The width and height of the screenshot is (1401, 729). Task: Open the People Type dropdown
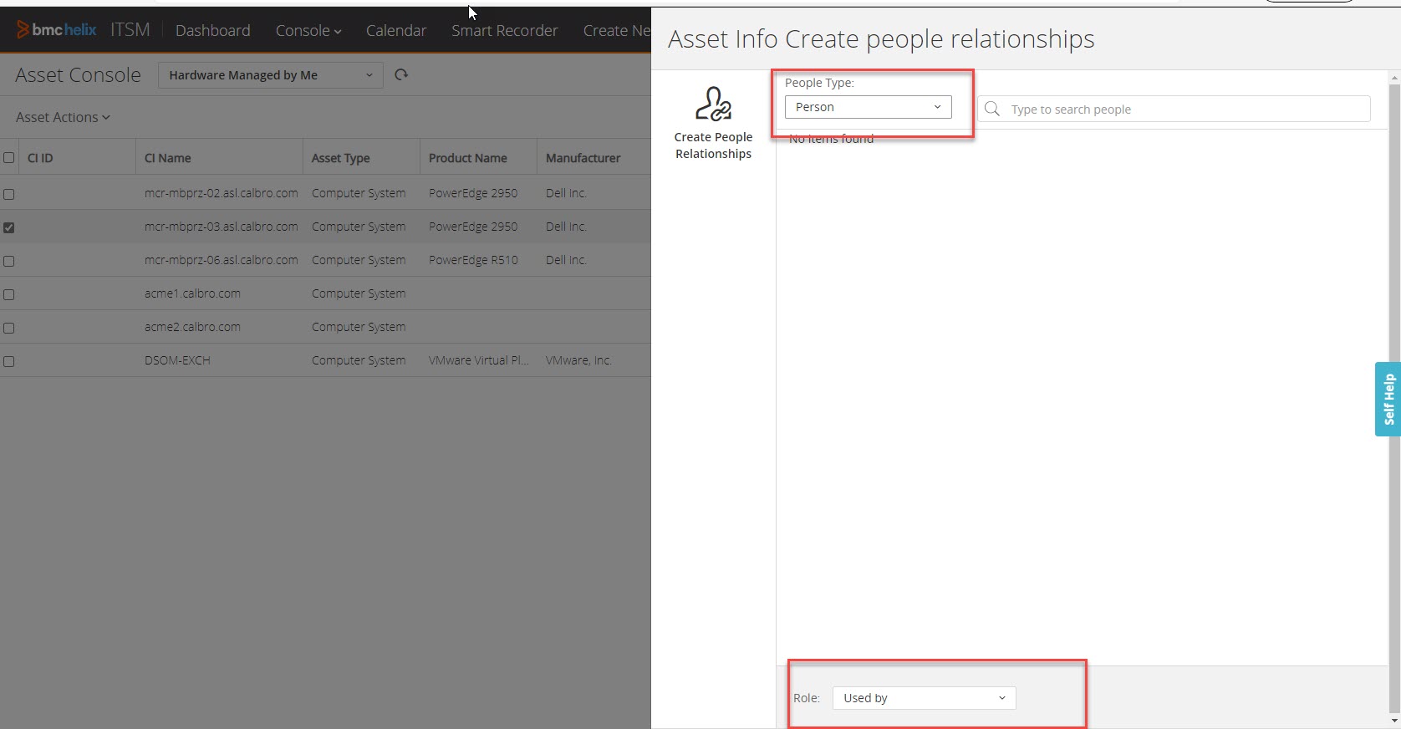[868, 107]
